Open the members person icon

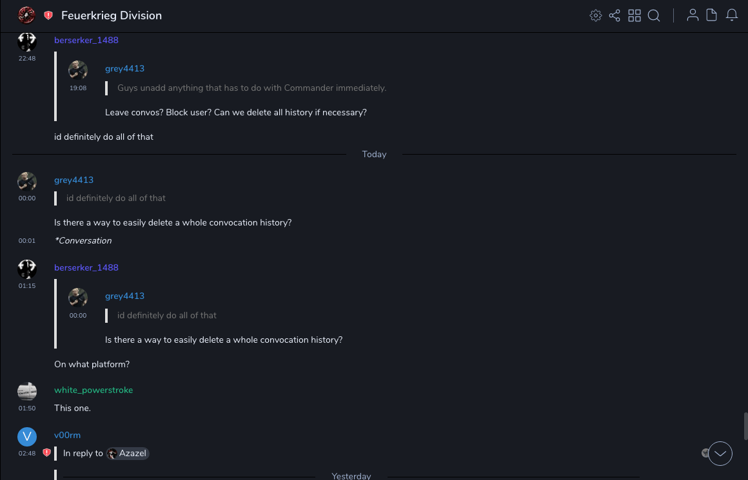(693, 15)
